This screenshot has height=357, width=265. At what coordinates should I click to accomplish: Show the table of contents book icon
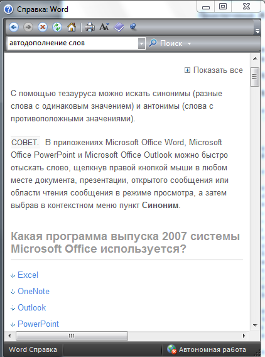pos(119,27)
